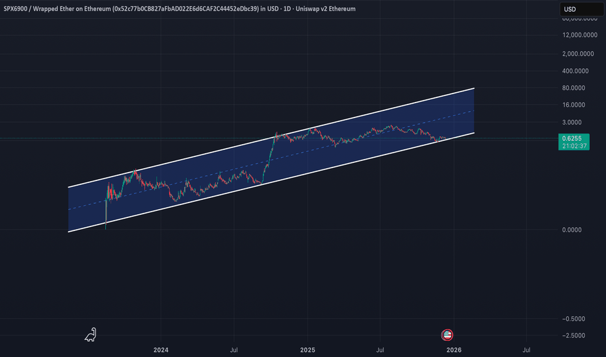Viewport: 606px width, 357px height.
Task: Click the −0.5000 price axis label
Action: click(x=573, y=319)
